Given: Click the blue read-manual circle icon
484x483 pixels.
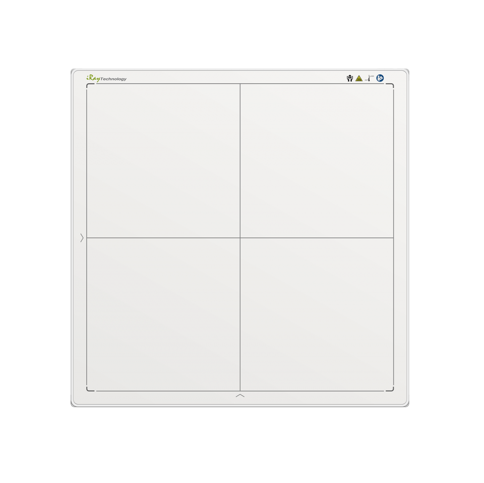Looking at the screenshot, I should click(x=380, y=78).
